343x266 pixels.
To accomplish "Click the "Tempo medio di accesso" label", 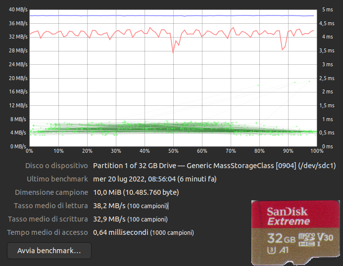I will tap(48, 232).
